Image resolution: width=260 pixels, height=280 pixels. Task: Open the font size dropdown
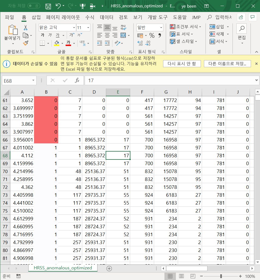click(x=88, y=27)
